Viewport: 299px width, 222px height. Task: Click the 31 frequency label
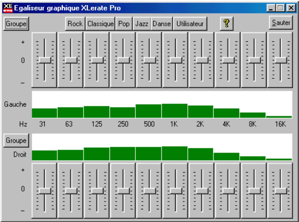tap(42, 124)
